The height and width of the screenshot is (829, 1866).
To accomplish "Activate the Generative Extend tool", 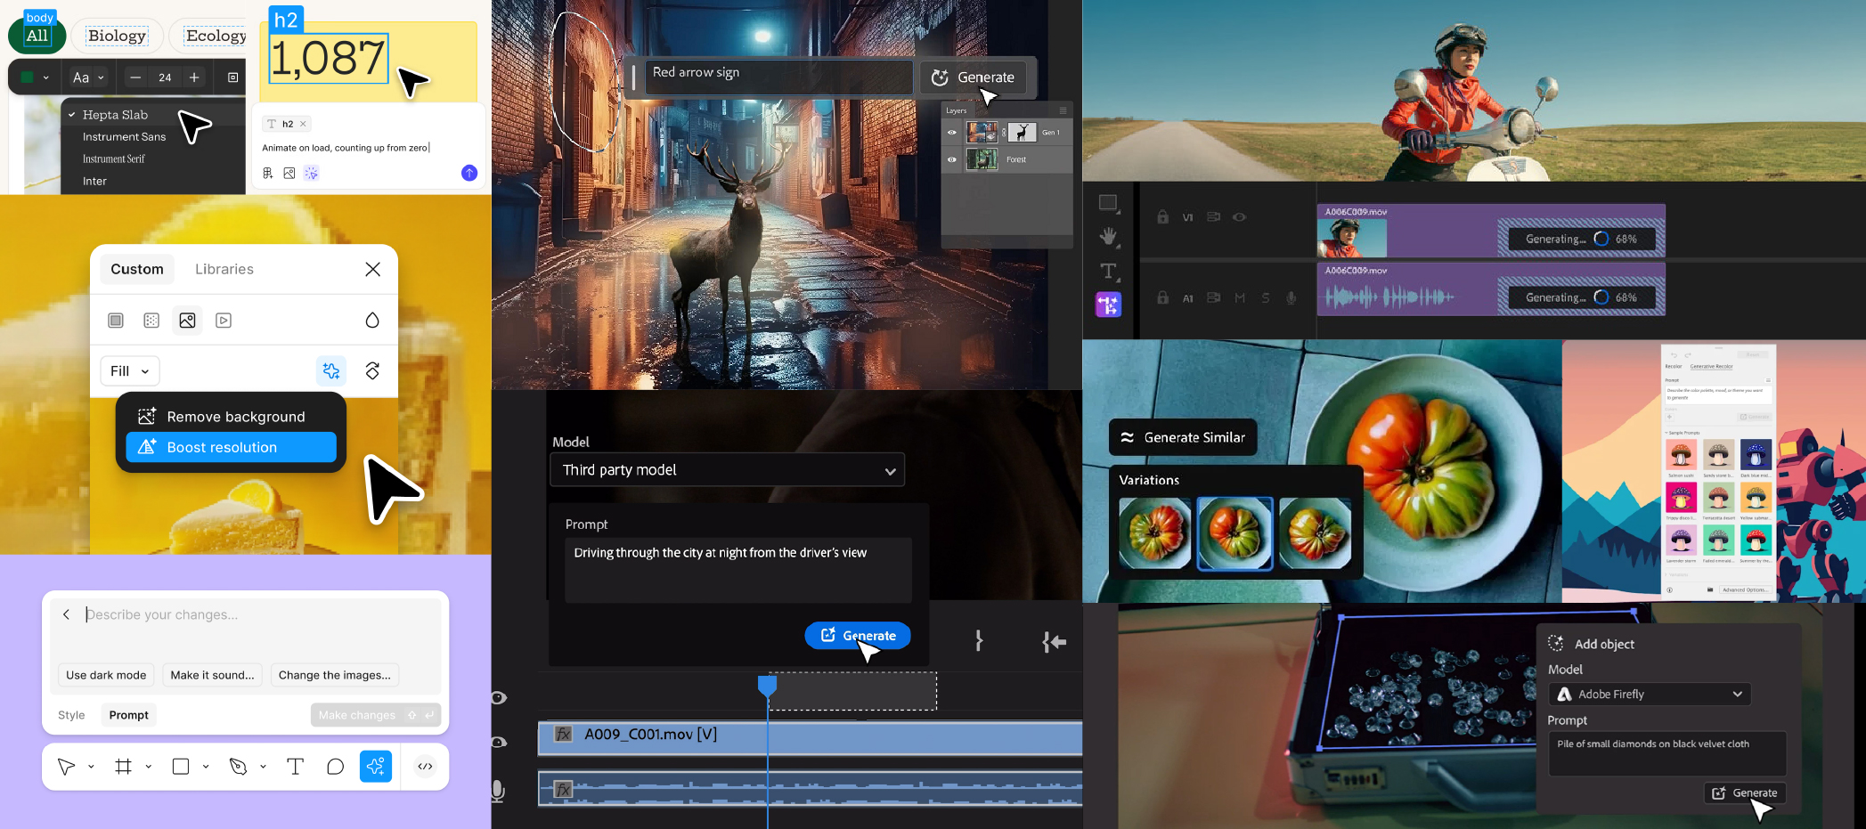I will [1109, 304].
